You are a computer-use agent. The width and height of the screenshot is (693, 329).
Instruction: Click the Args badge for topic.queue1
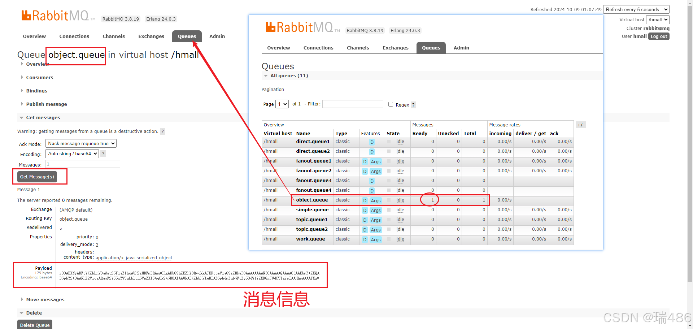pyautogui.click(x=376, y=220)
